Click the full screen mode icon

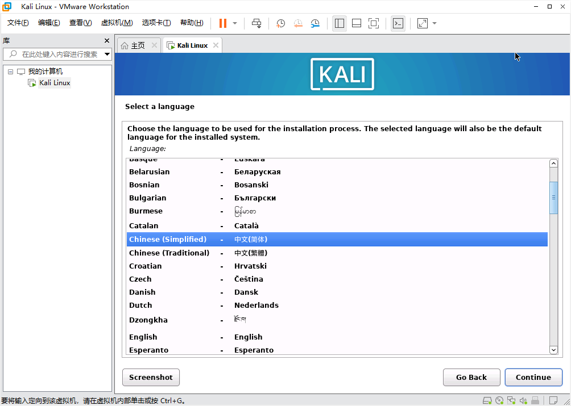coord(374,23)
